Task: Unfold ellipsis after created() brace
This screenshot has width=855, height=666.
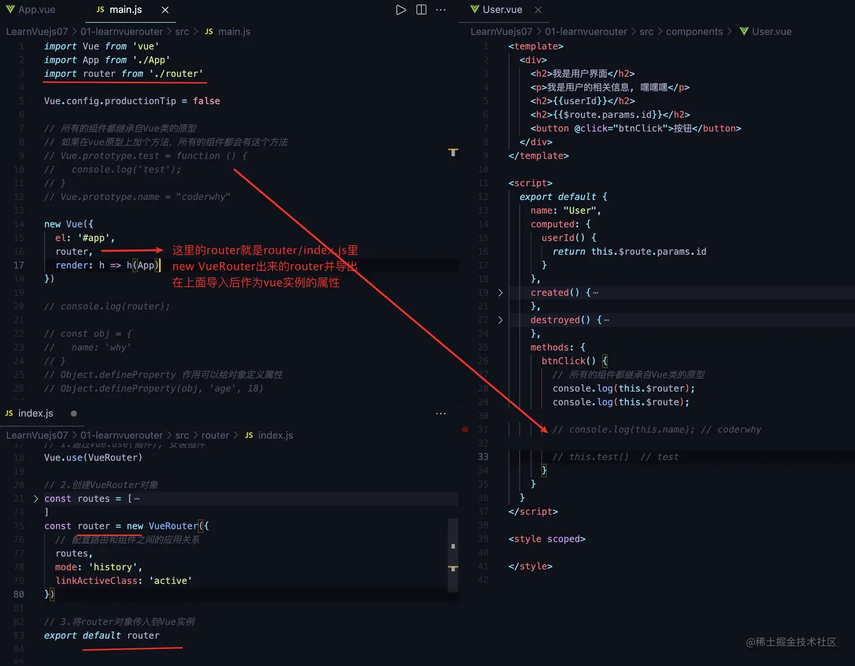Action: [x=595, y=293]
